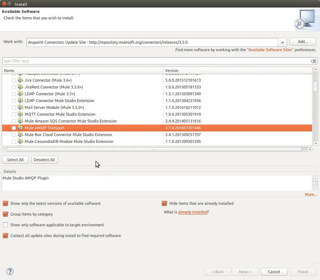Viewport: 320px width, 280px height.
Task: Check the Mule CassandraDB Module checkbox
Action: pyautogui.click(x=14, y=142)
